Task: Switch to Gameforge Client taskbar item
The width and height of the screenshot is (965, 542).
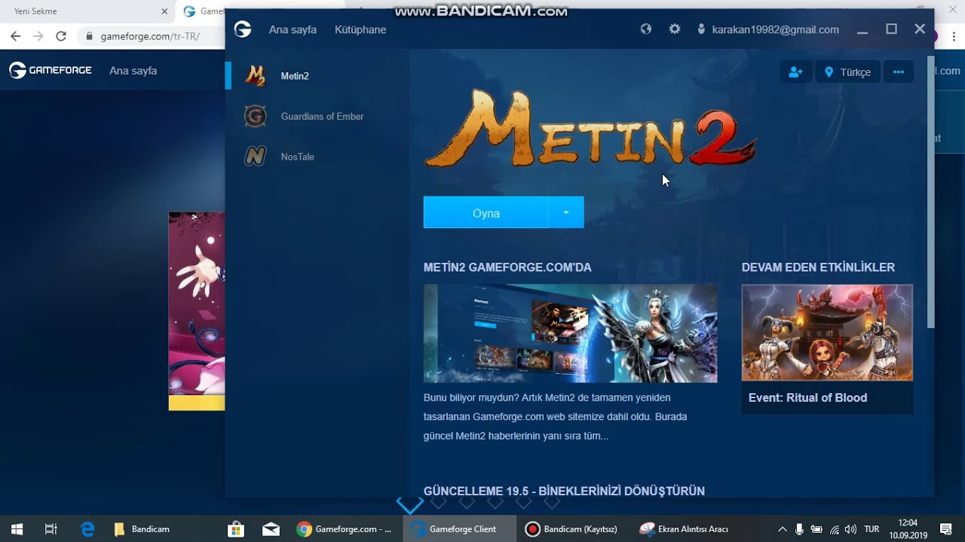Action: [x=461, y=529]
